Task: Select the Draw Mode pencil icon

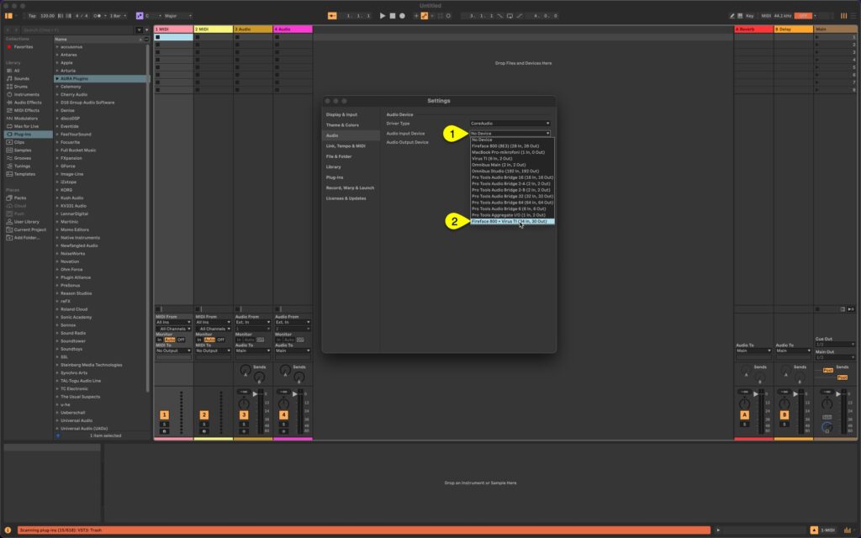Action: point(732,15)
